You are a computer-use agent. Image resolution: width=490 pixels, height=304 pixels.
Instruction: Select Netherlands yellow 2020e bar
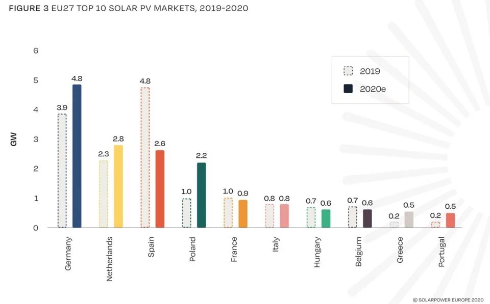pyautogui.click(x=118, y=186)
